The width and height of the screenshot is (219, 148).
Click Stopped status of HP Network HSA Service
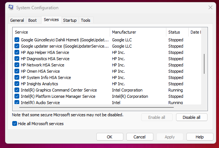(176, 65)
